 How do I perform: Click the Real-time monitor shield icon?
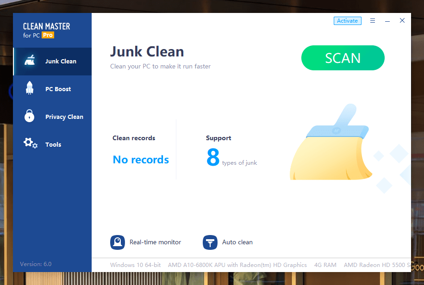[x=118, y=242]
